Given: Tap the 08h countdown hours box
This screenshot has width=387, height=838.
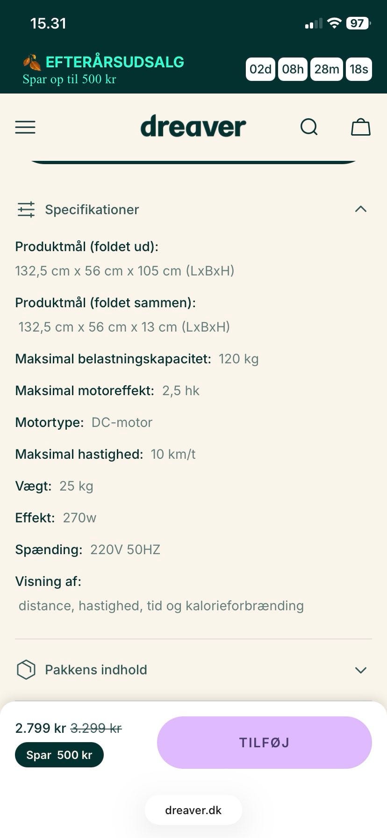Looking at the screenshot, I should (293, 69).
